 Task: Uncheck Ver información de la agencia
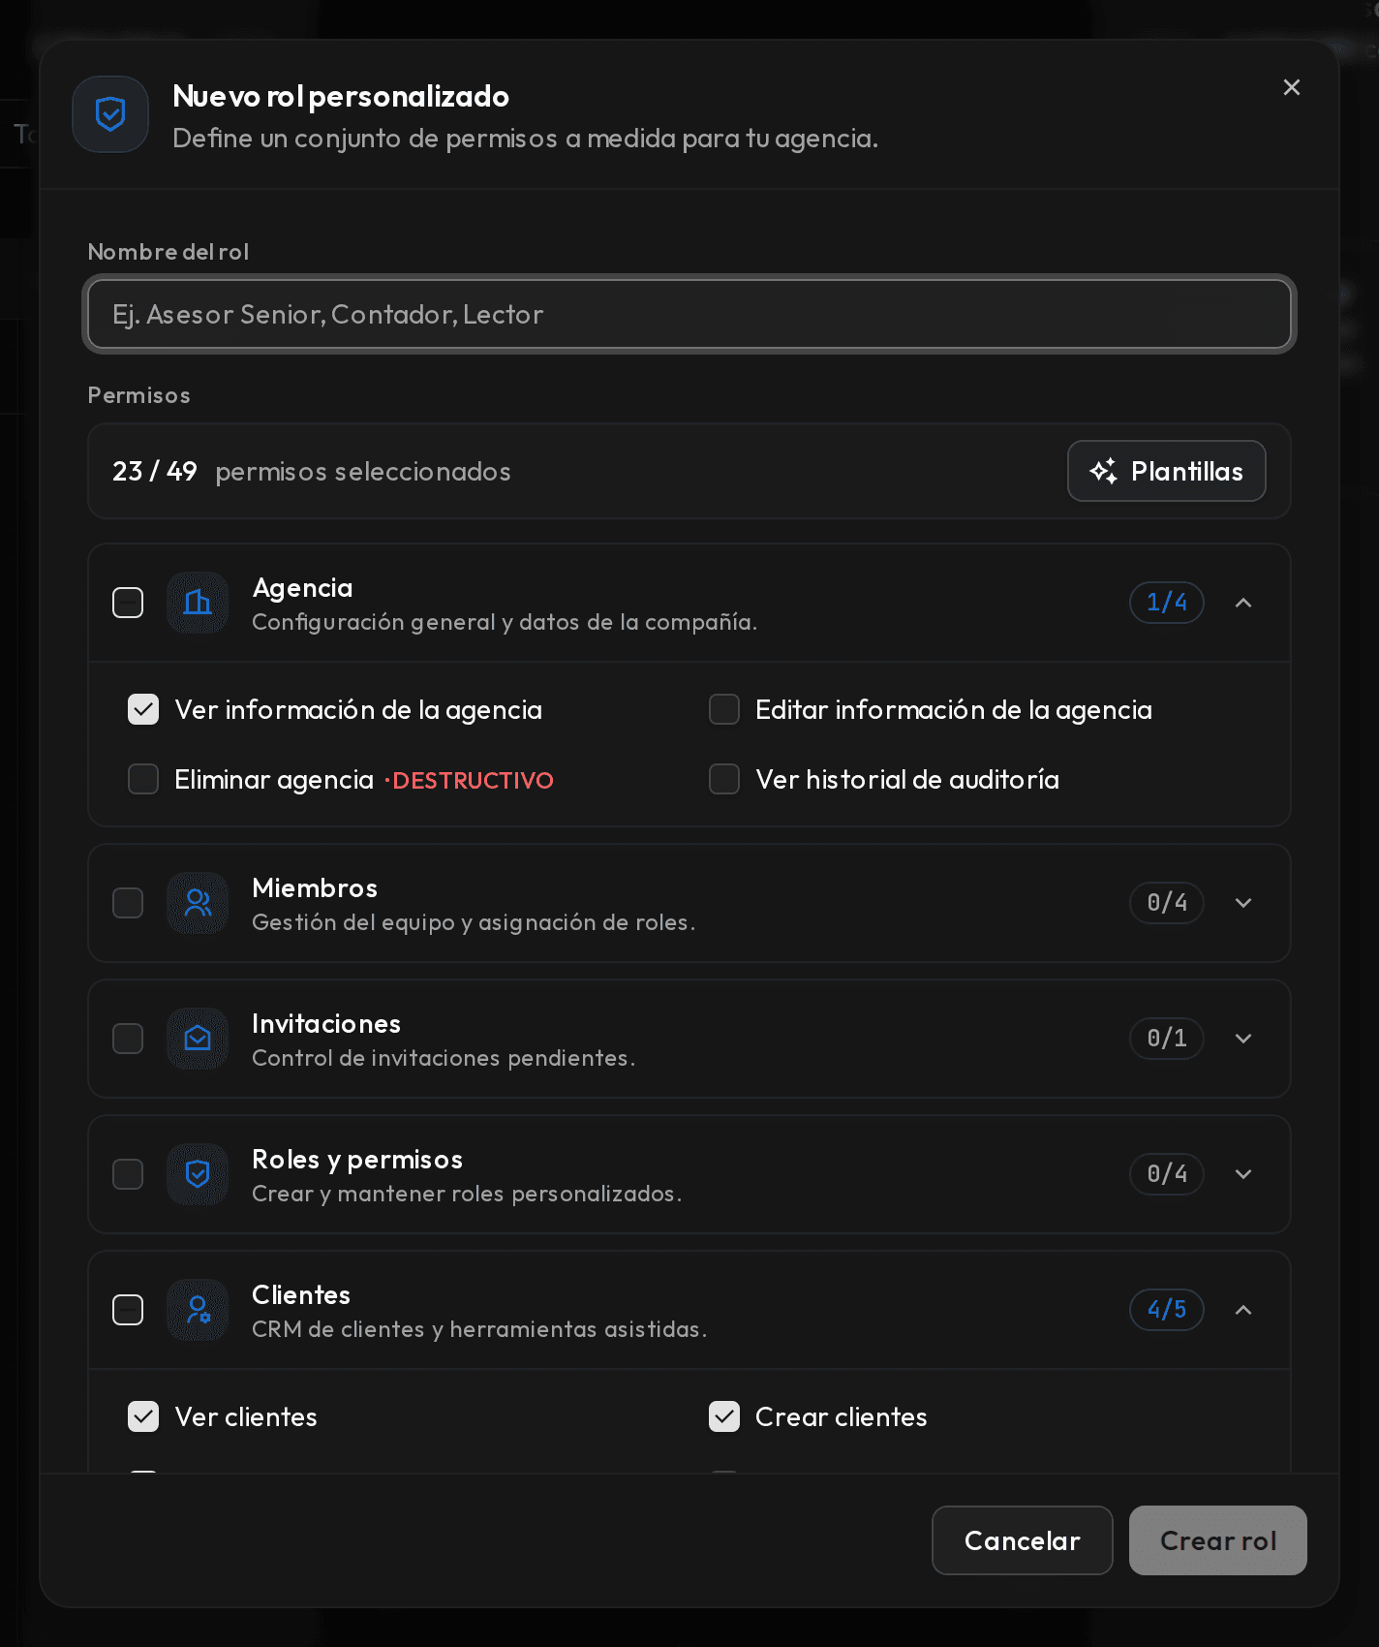[x=143, y=709]
